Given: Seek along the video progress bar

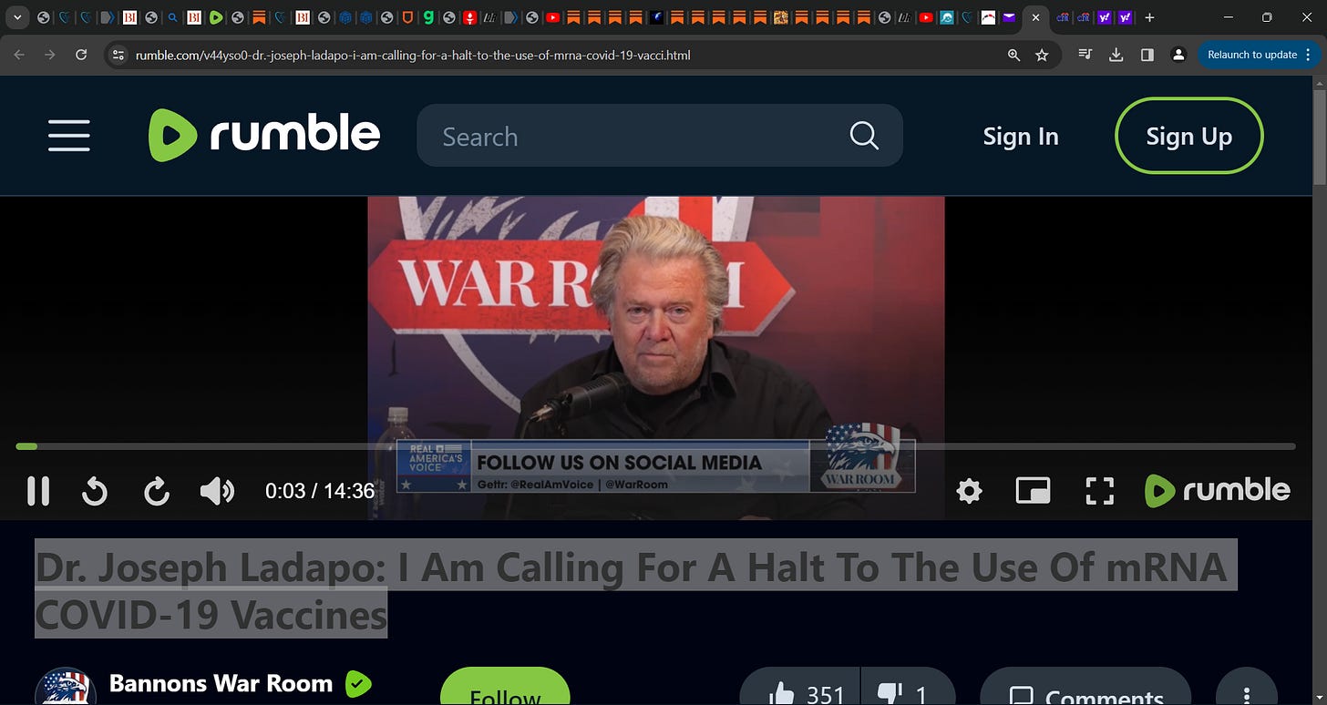Looking at the screenshot, I should [655, 446].
